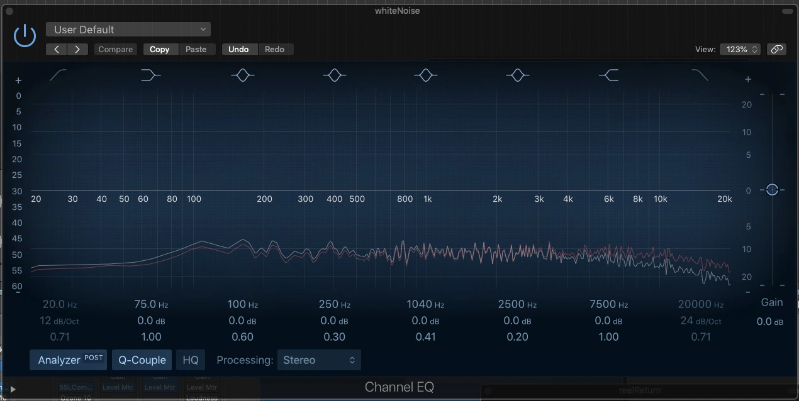Enable the low cut filter band icon
Viewport: 799px width, 401px height.
(x=59, y=75)
